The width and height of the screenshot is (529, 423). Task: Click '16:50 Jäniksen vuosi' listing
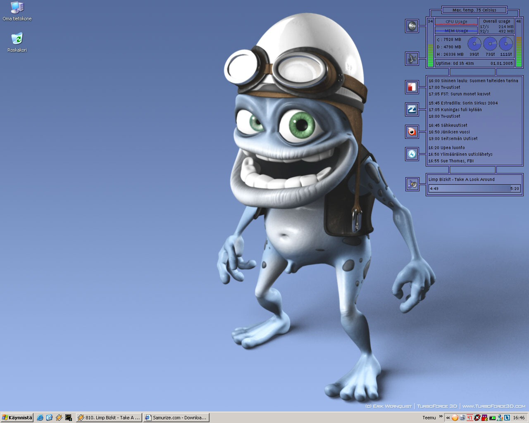449,132
